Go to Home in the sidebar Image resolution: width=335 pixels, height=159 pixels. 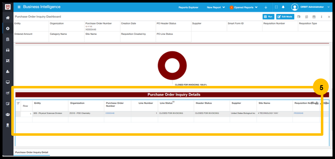(7, 18)
